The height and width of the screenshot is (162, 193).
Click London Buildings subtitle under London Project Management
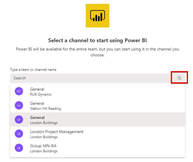pos(44,137)
